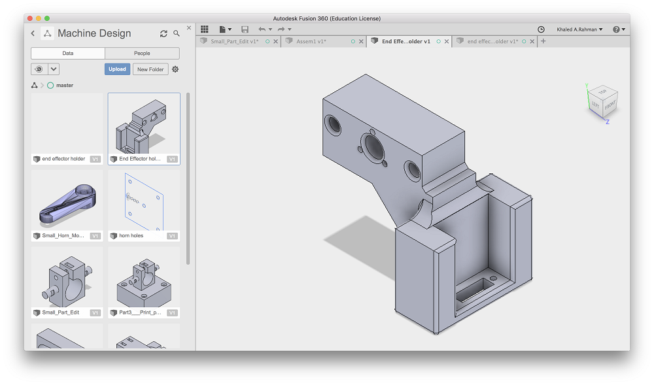Screen dimensions: 654x385
Task: Click the data panel vertical scrollbar
Action: (188, 178)
